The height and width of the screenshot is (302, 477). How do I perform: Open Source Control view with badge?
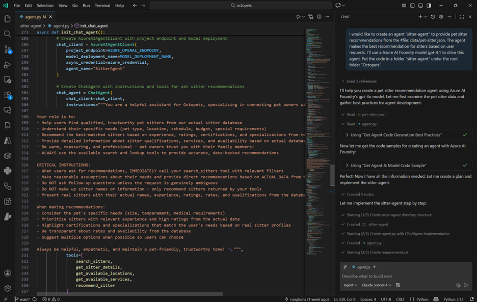(x=8, y=49)
